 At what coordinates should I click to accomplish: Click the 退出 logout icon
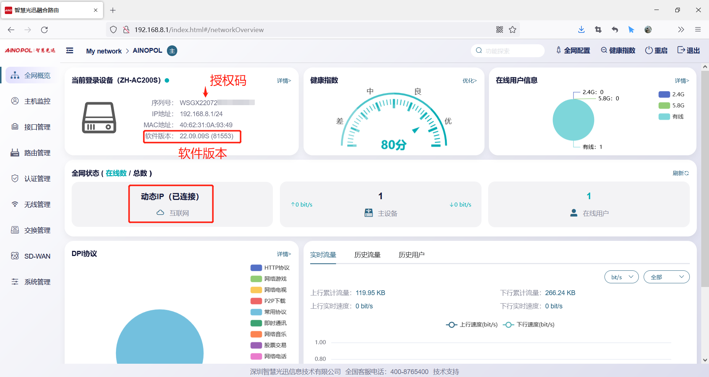(x=681, y=50)
